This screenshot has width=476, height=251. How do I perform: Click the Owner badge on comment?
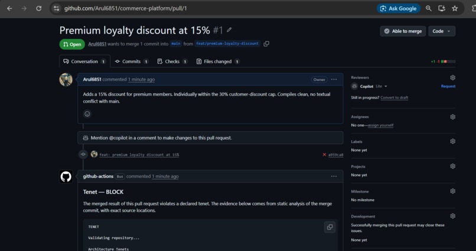(319, 80)
